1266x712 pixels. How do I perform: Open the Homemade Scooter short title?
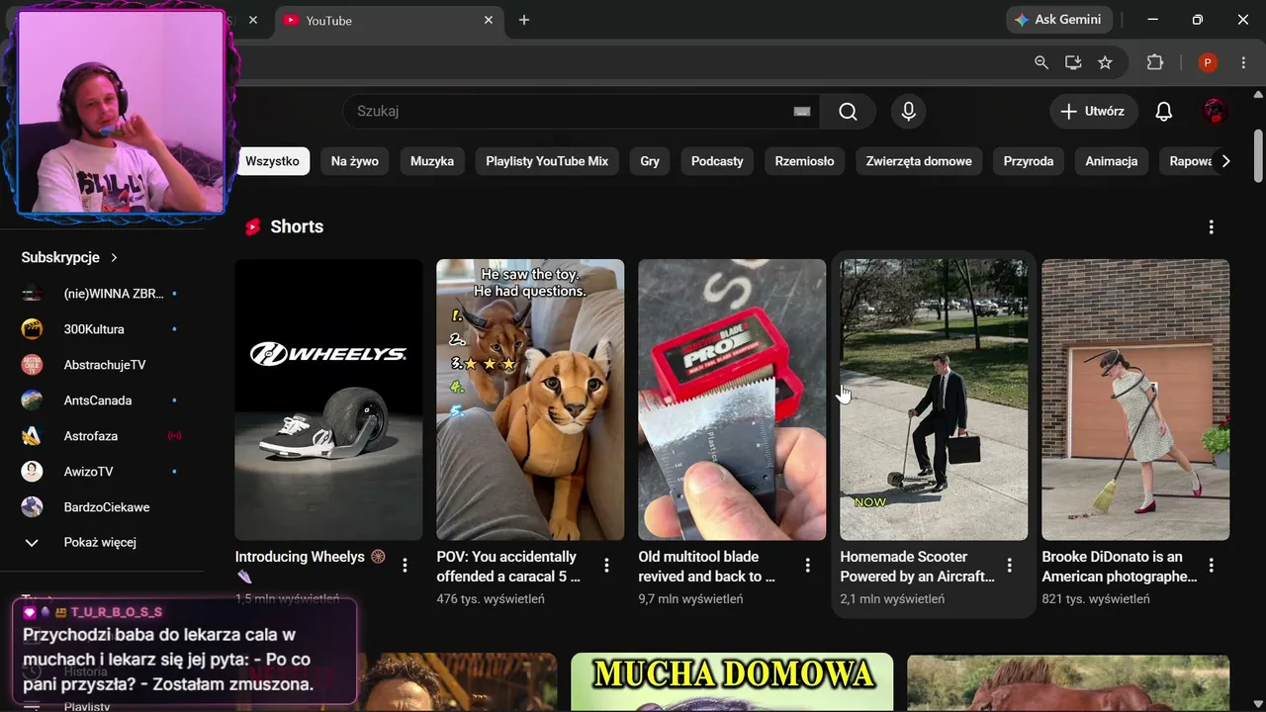(918, 567)
